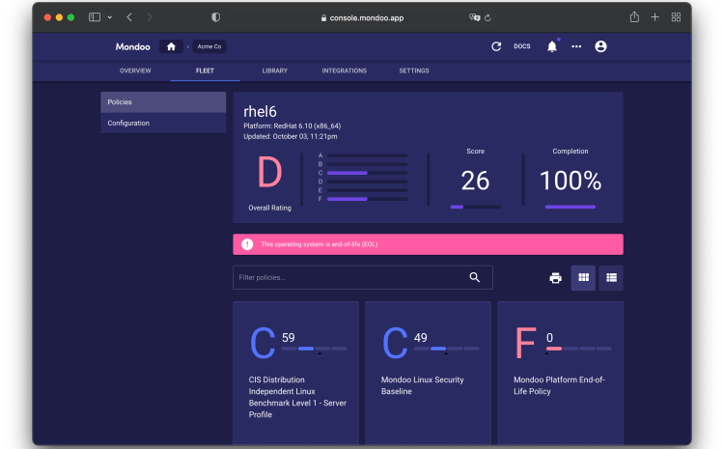Viewport: 724px width, 449px height.
Task: Open the user account avatar
Action: click(x=600, y=46)
